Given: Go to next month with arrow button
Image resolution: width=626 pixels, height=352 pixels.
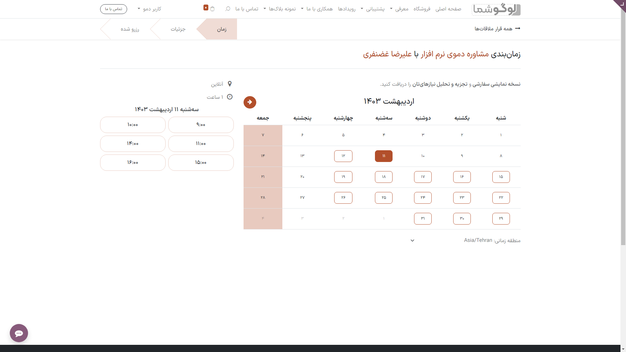Looking at the screenshot, I should [x=250, y=102].
